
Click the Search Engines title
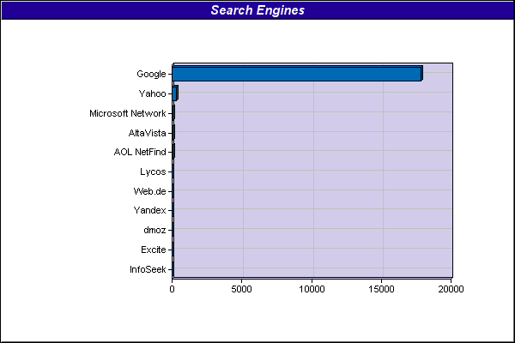257,10
